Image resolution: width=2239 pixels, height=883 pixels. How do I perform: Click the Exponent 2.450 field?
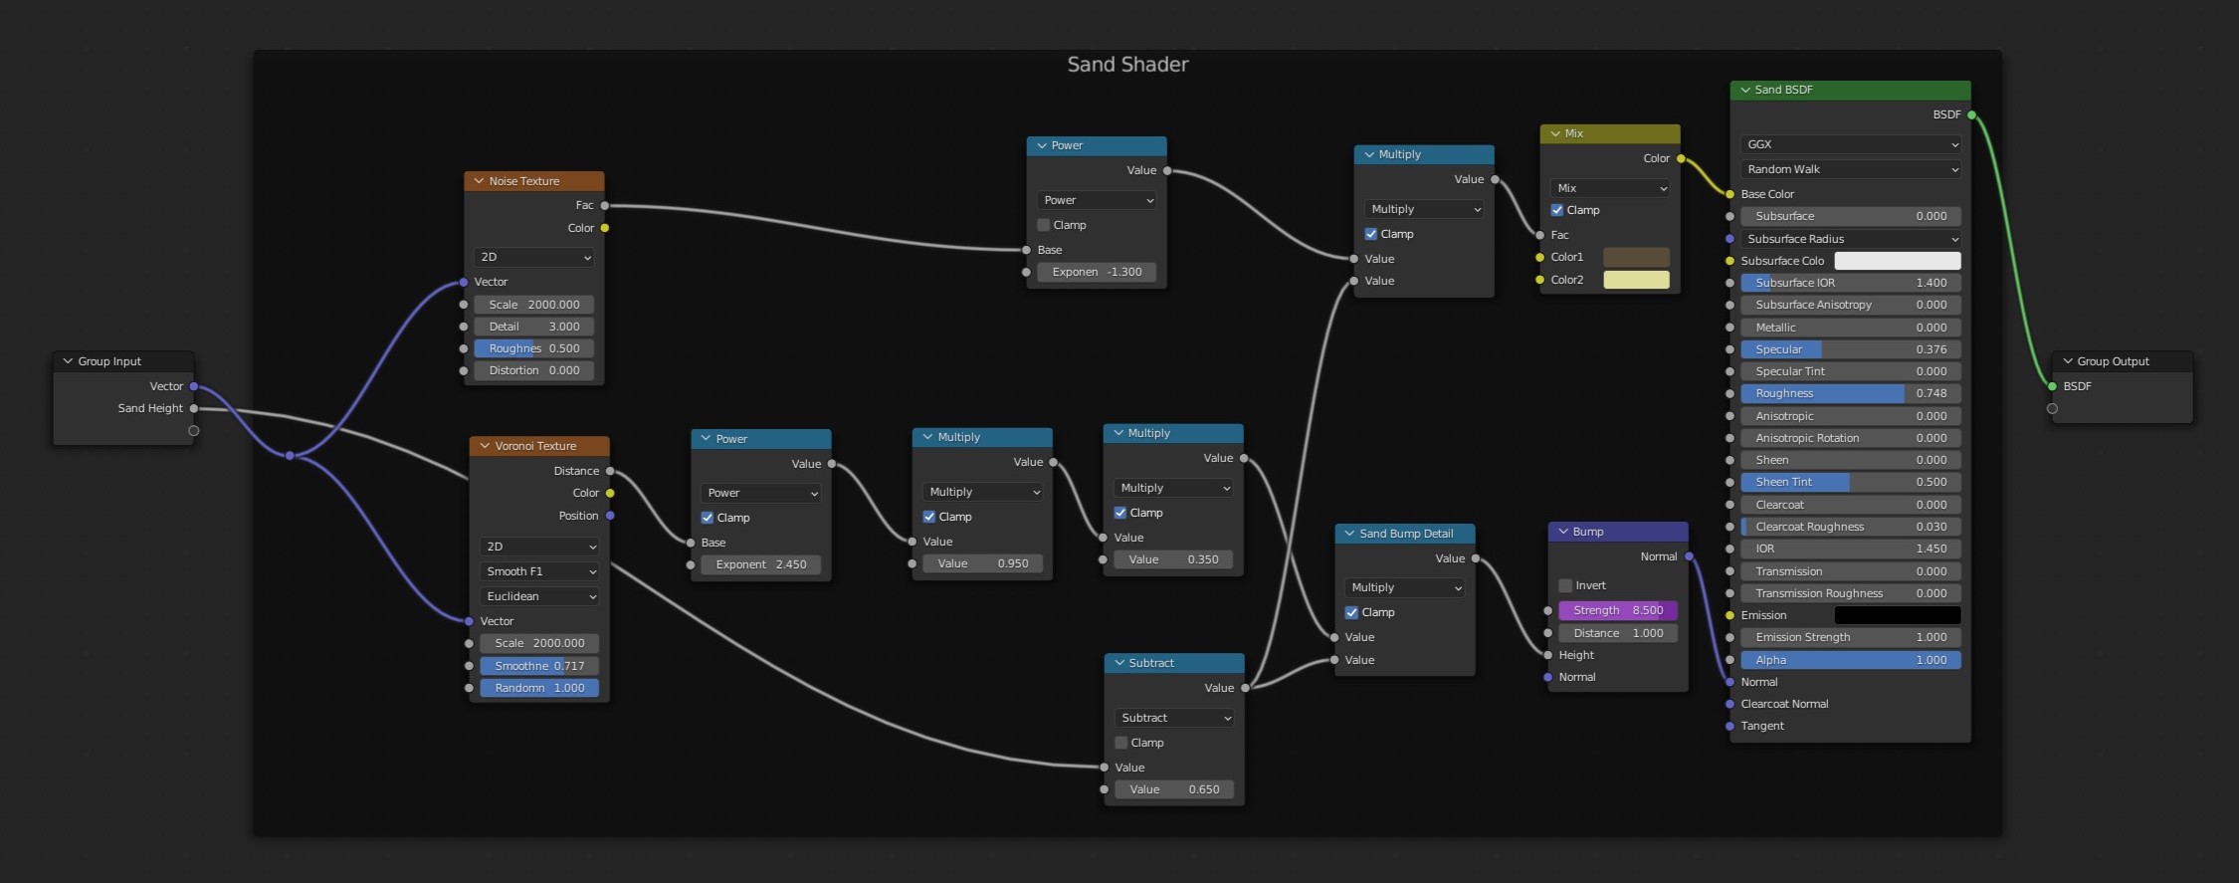(x=761, y=564)
